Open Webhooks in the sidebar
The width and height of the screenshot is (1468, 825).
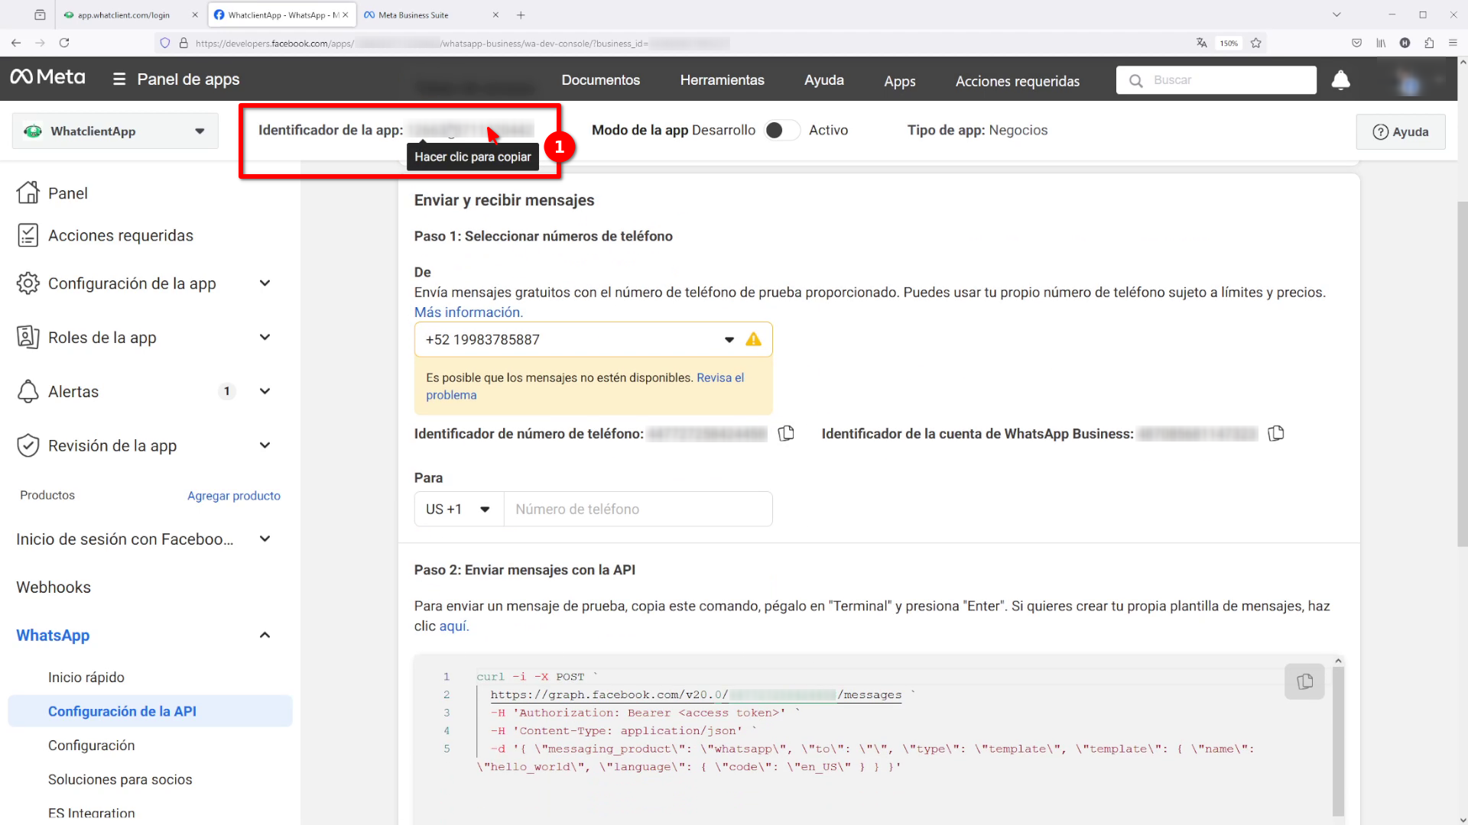coord(54,587)
